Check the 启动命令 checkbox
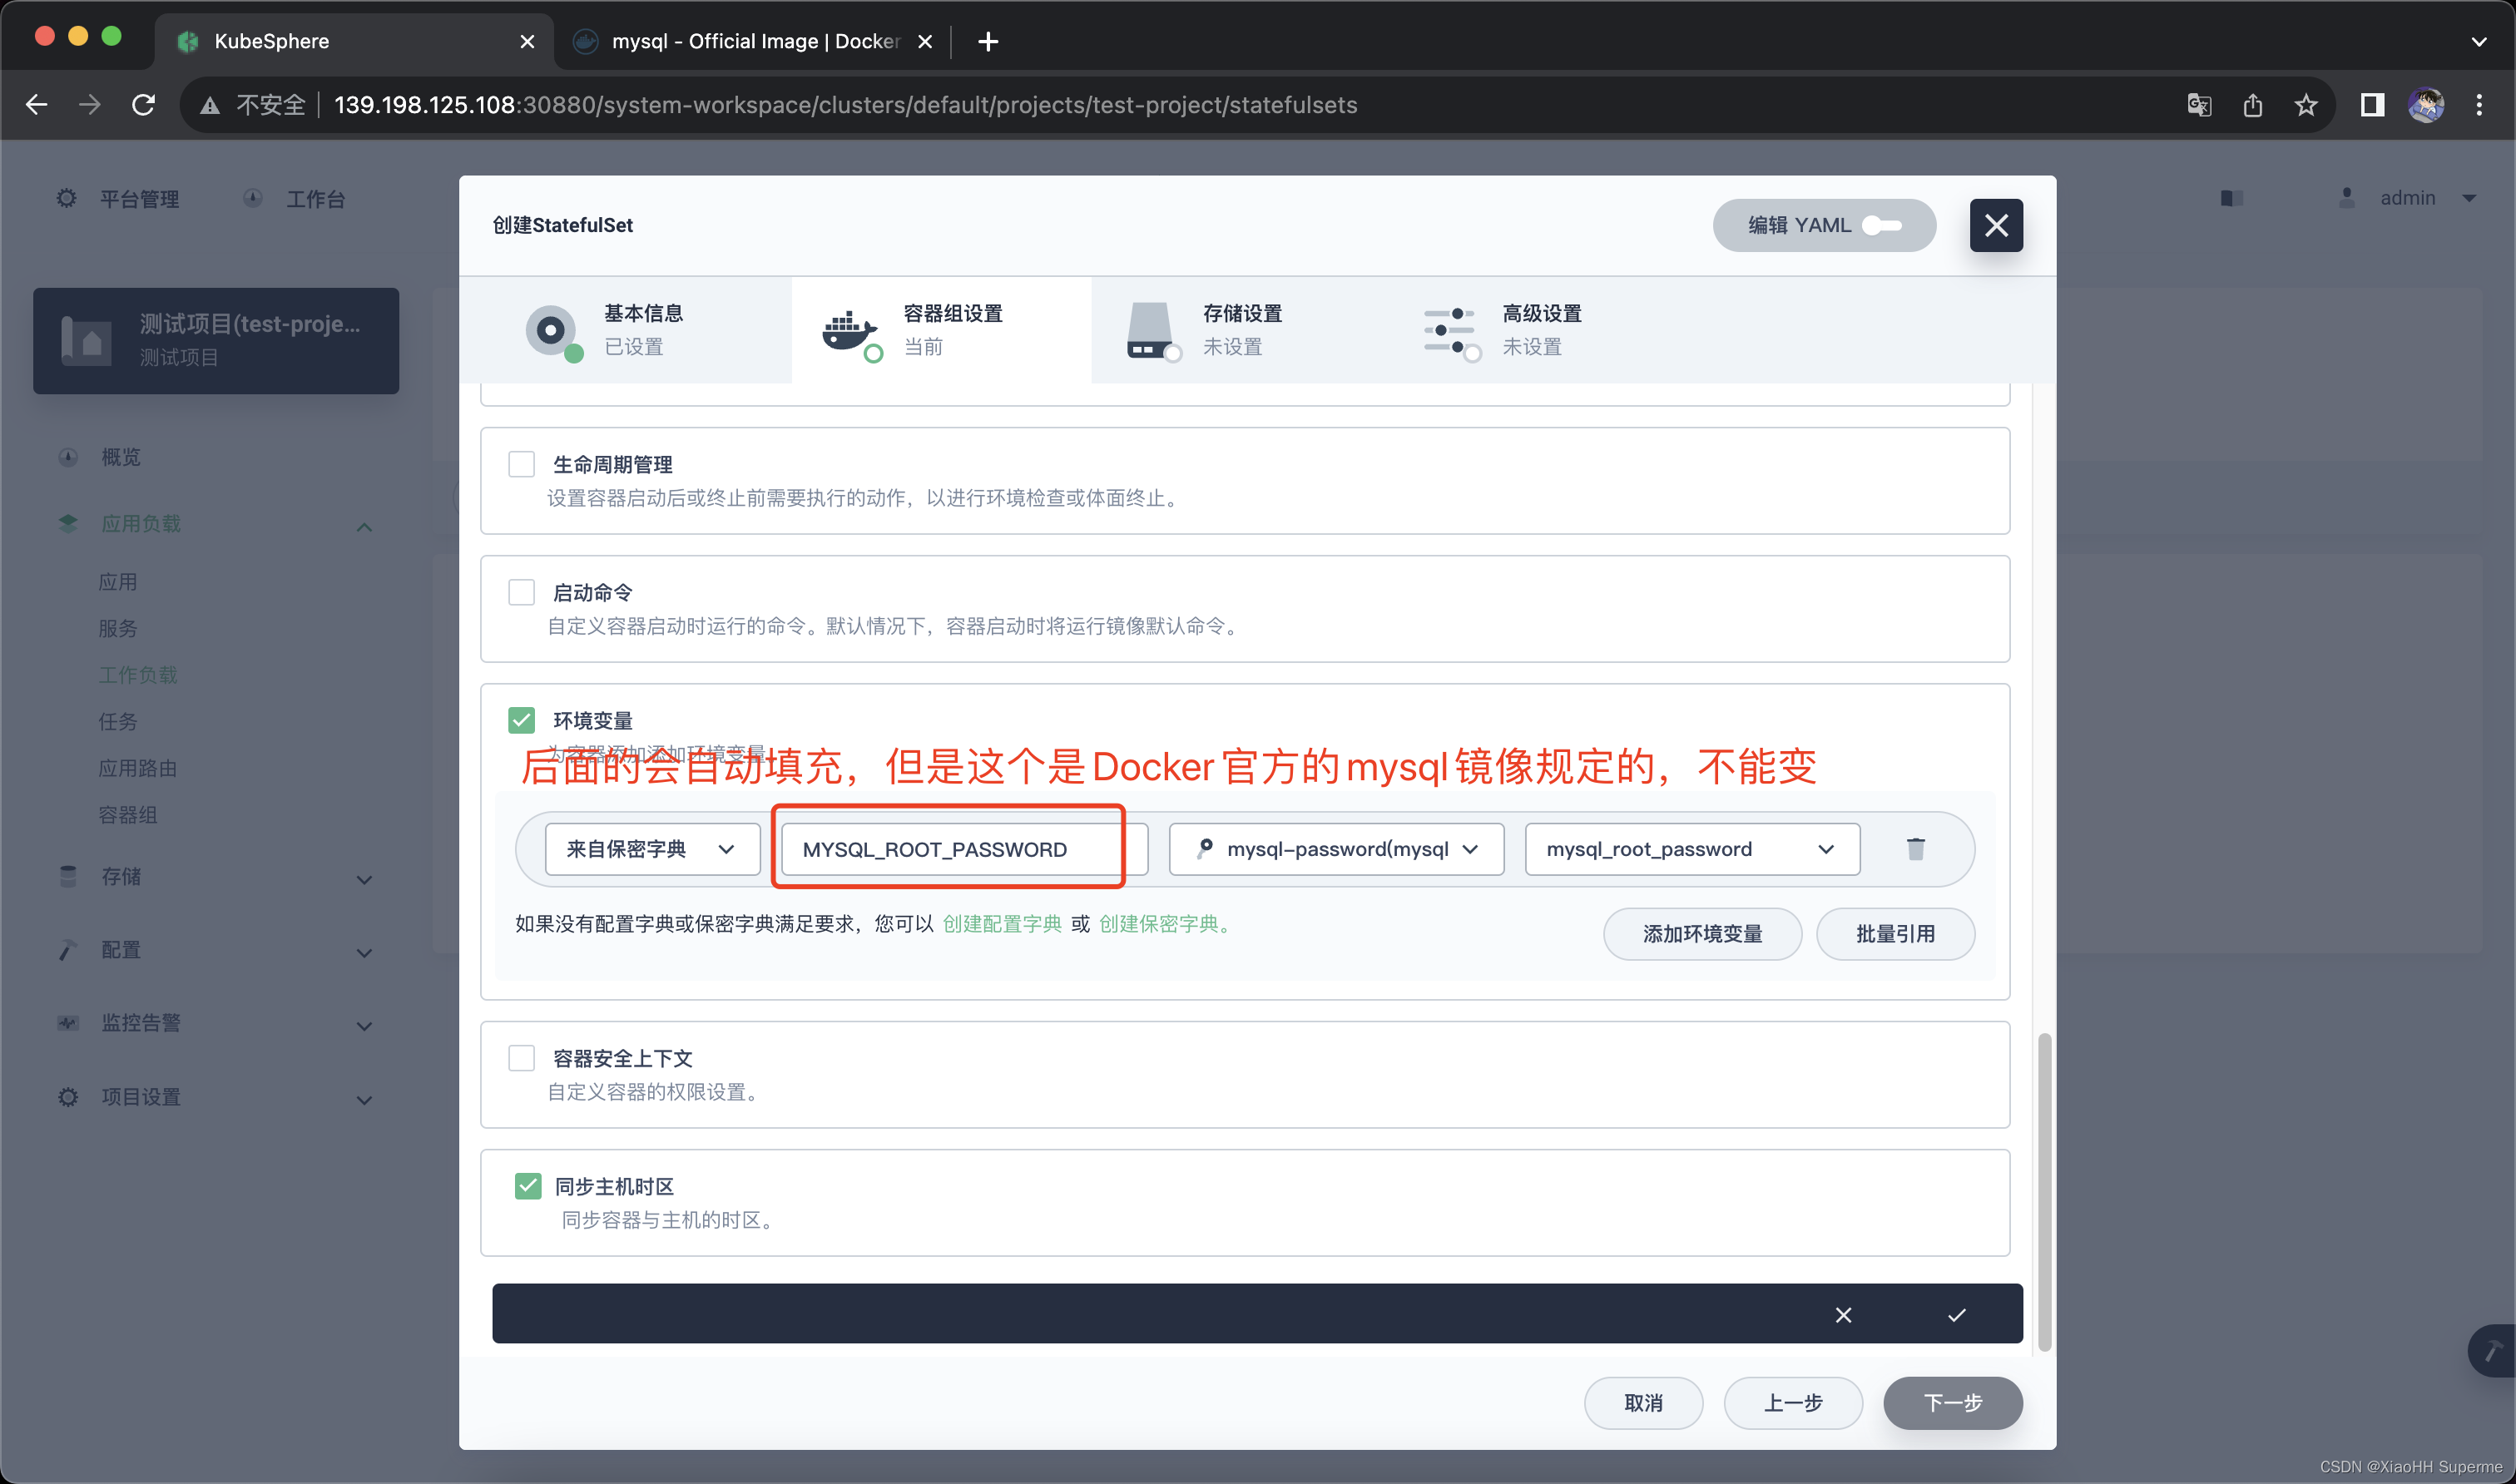 pos(521,592)
